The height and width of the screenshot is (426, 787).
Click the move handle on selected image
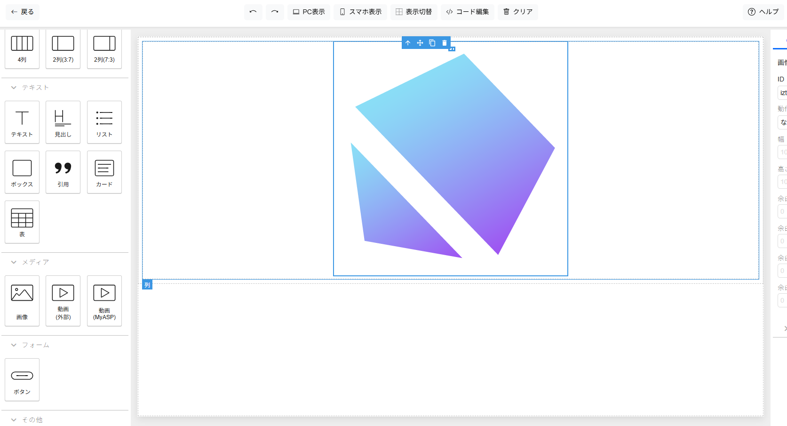click(420, 43)
